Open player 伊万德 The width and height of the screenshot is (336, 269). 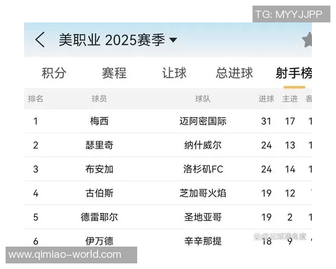point(99,242)
